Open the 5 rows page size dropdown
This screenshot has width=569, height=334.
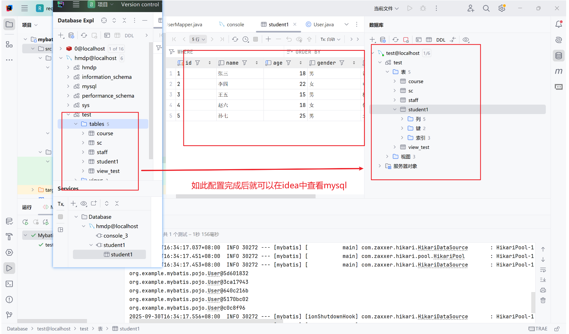pos(198,39)
